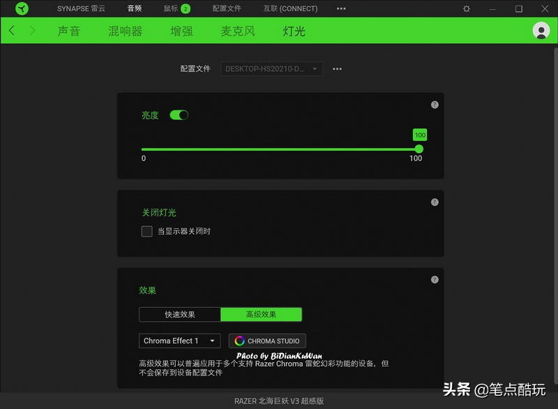Open the ellipsis menu in the title bar

pyautogui.click(x=341, y=8)
